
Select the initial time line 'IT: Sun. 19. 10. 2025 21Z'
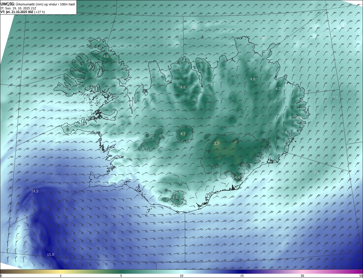(x=18, y=8)
